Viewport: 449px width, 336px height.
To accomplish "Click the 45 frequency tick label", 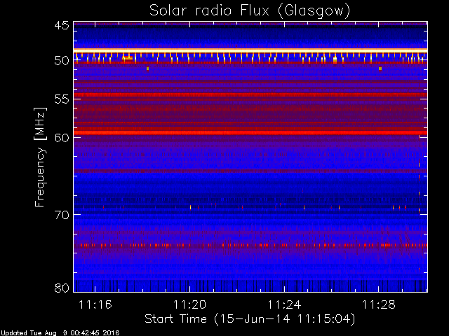I will (x=62, y=25).
